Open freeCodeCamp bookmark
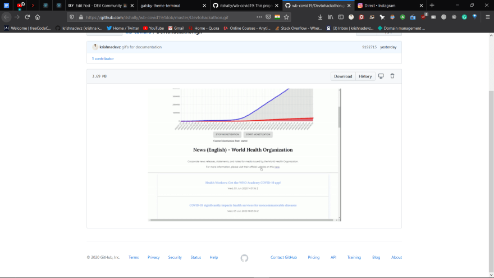This screenshot has height=278, width=494. [28, 28]
